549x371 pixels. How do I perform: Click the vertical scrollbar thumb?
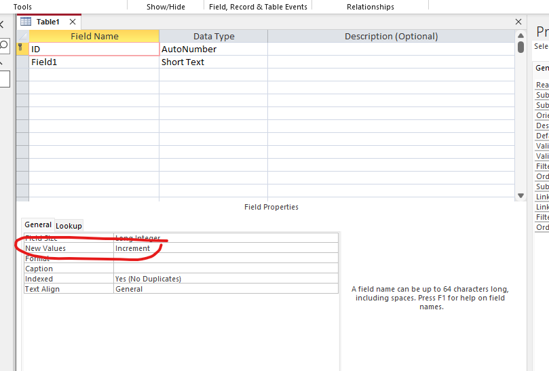point(520,47)
